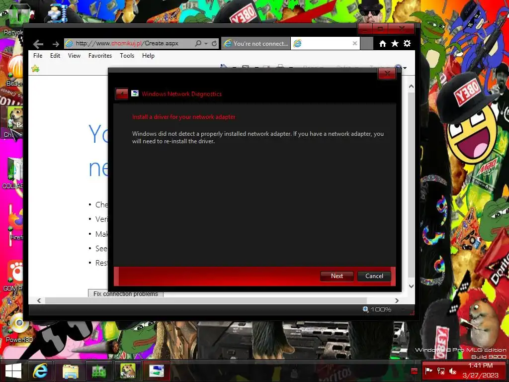Open Favorites with the star icon

coord(395,44)
